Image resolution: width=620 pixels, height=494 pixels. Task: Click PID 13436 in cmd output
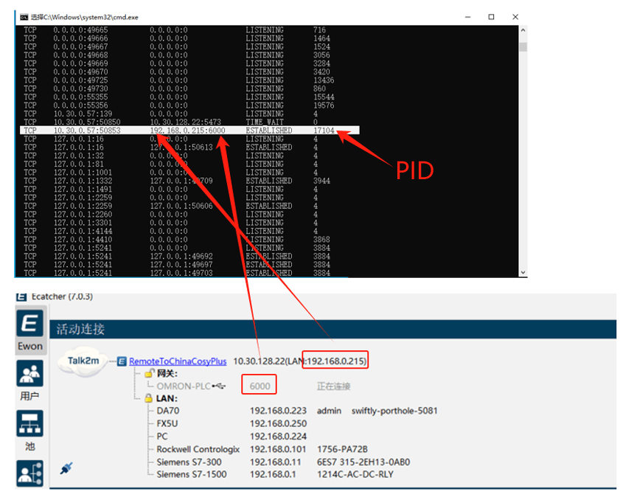tap(324, 80)
